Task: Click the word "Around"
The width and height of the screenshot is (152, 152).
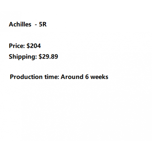Action: click(72, 77)
